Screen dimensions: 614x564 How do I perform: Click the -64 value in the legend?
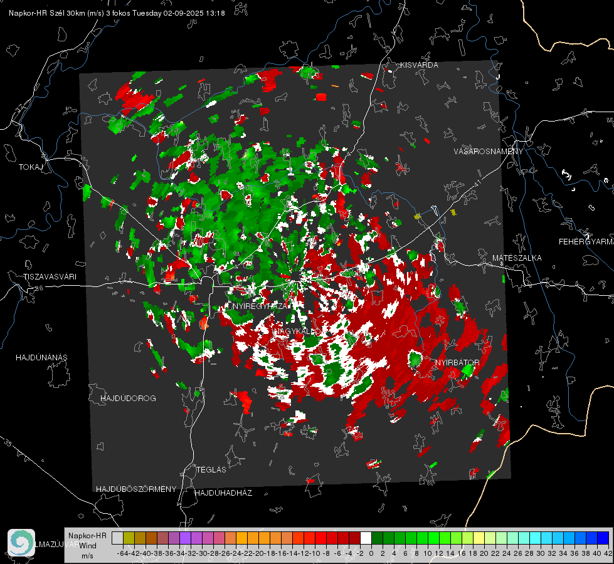122,553
